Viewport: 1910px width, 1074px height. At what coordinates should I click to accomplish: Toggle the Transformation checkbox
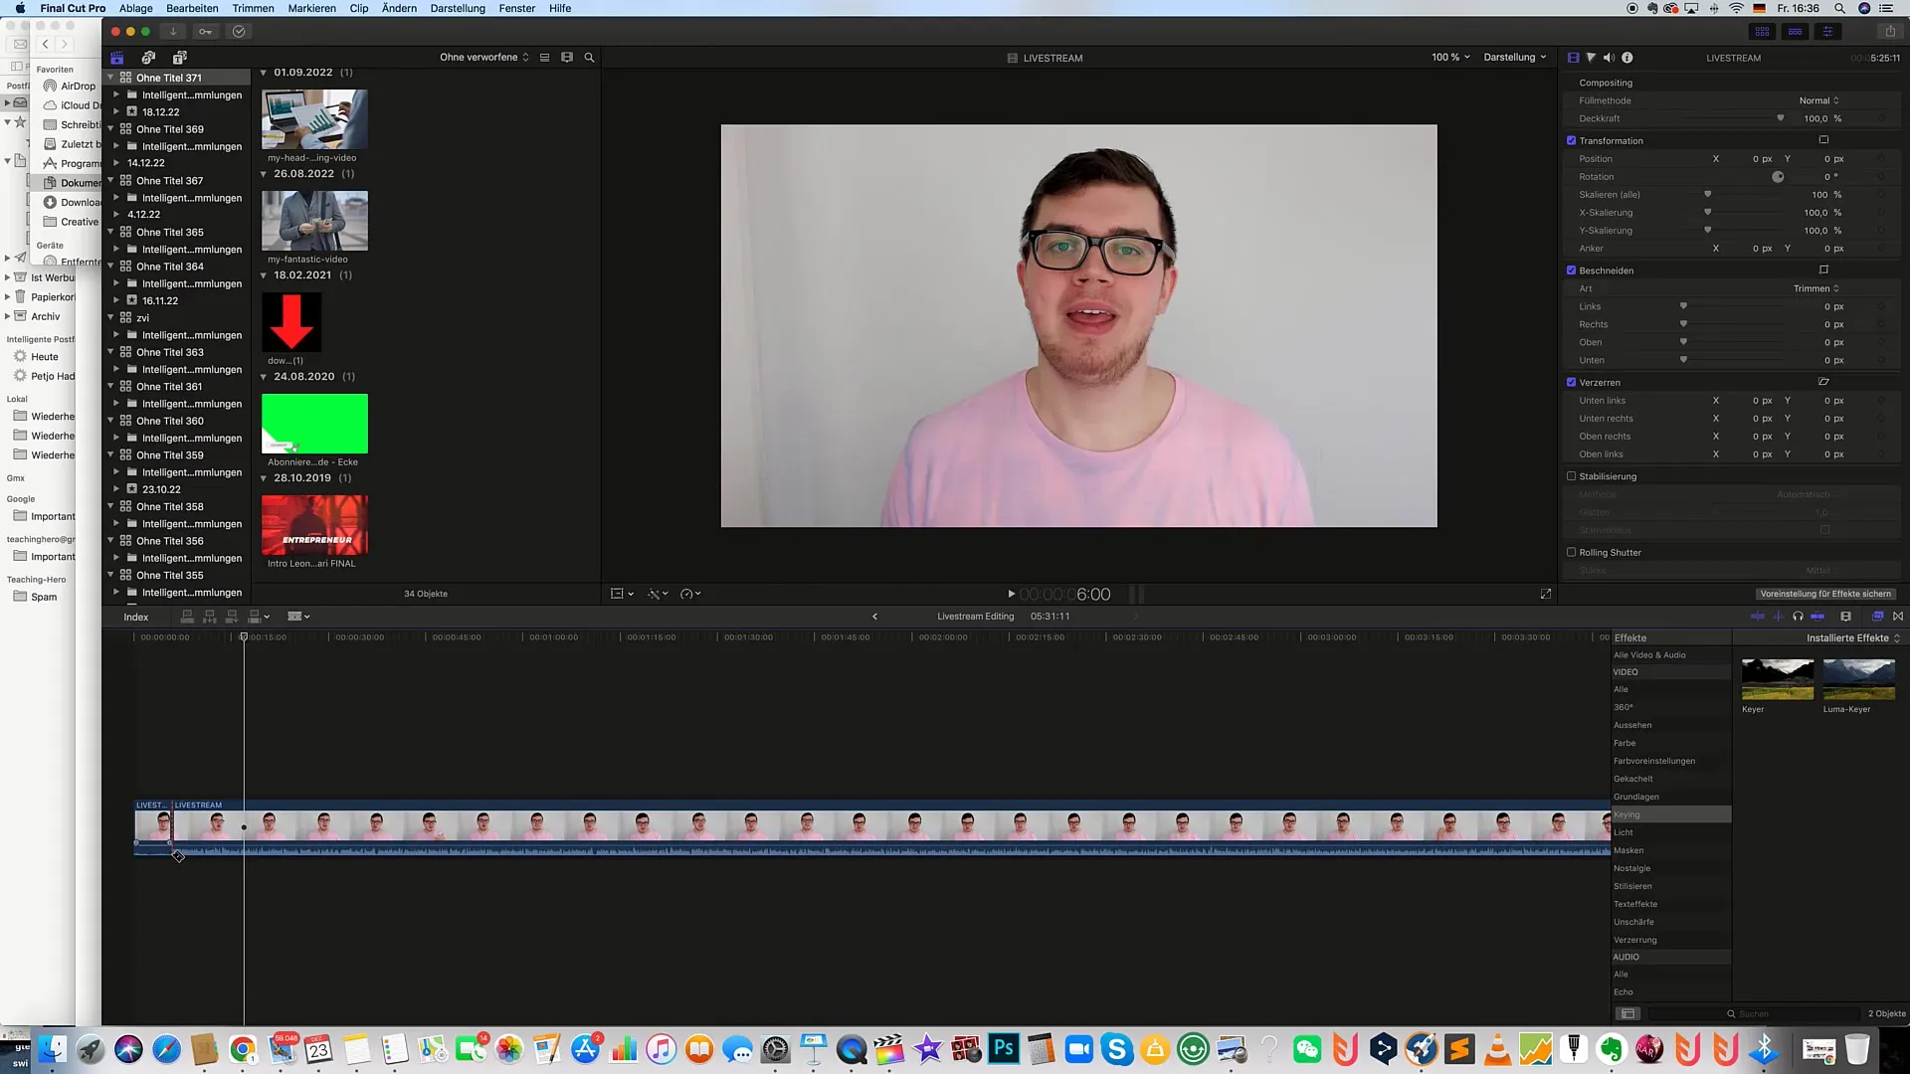(x=1572, y=139)
